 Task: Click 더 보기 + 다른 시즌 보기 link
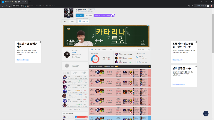pos(75,109)
